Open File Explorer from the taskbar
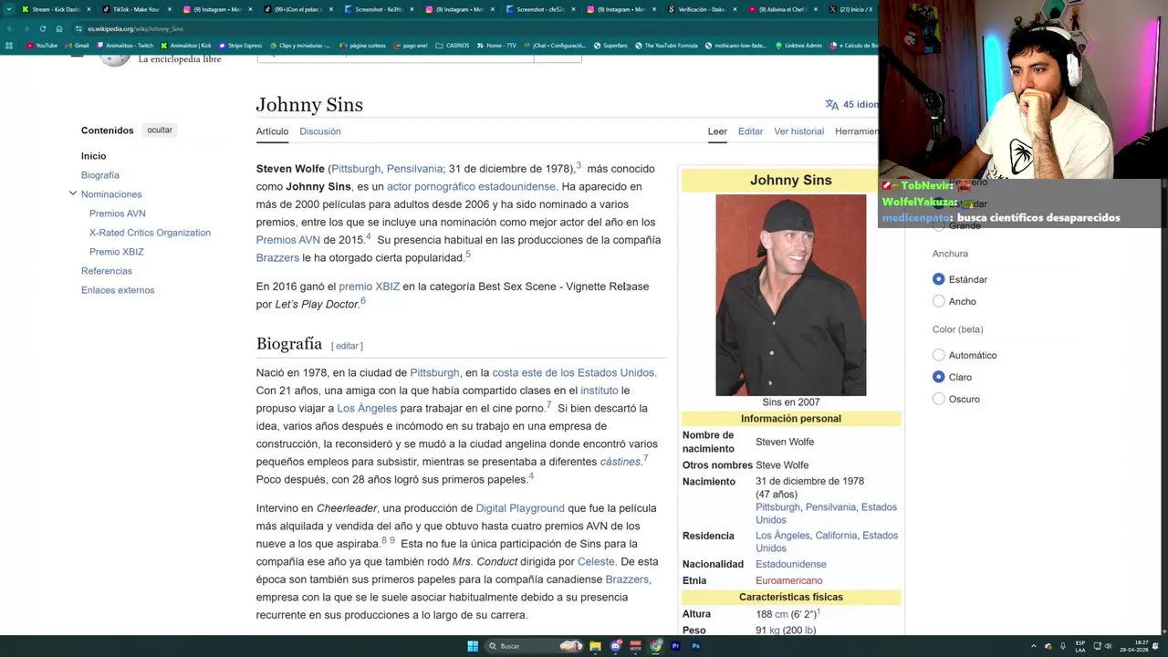This screenshot has height=657, width=1168. [x=595, y=646]
